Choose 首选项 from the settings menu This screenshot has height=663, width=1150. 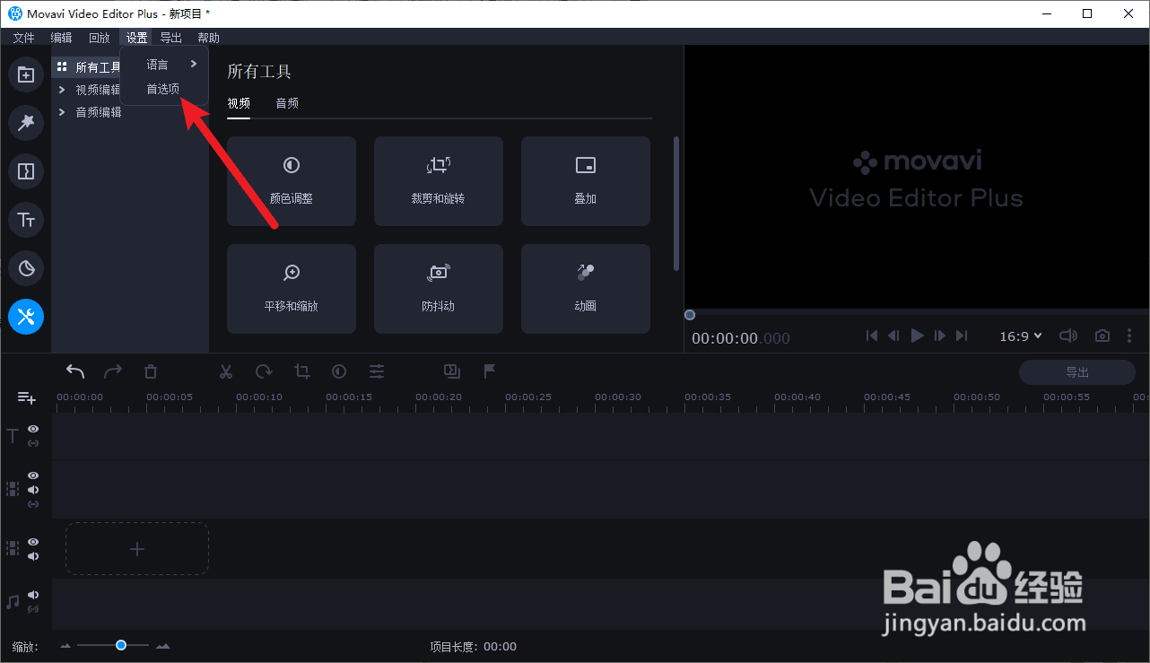pos(163,89)
